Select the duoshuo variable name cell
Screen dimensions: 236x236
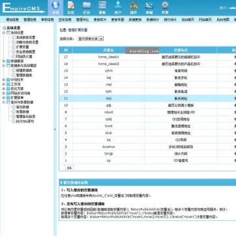pos(109,147)
